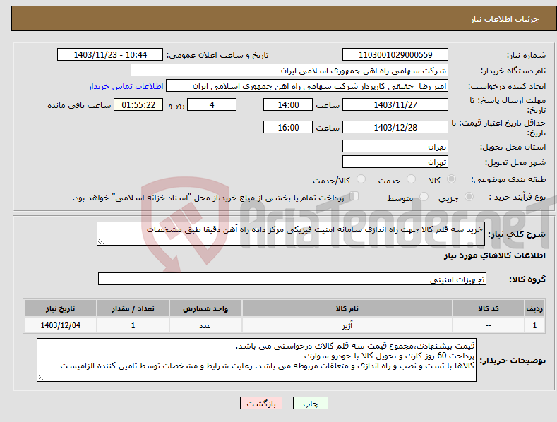Click the تعداد / مقدار column header
The height and width of the screenshot is (422, 557).
coord(133,308)
